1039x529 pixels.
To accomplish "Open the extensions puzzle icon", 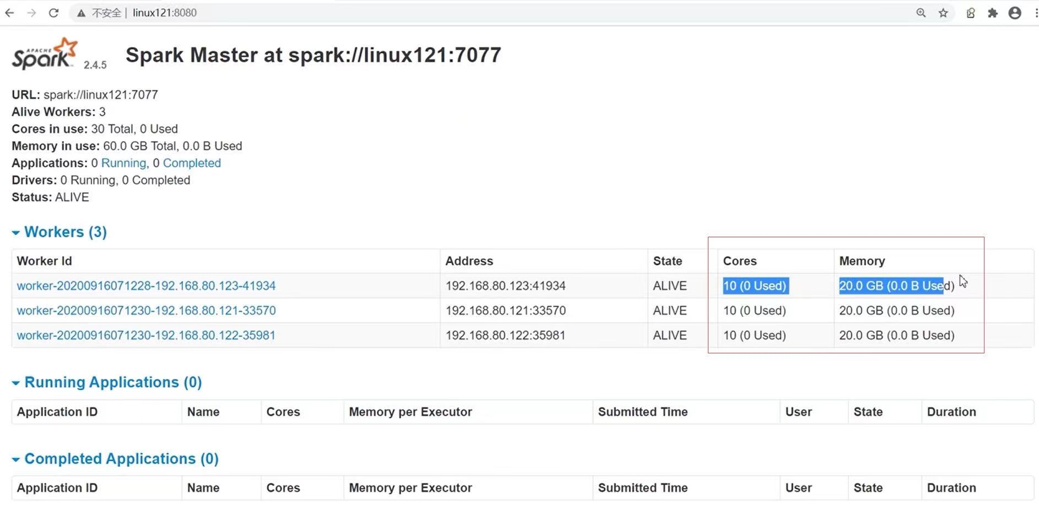I will pyautogui.click(x=993, y=13).
